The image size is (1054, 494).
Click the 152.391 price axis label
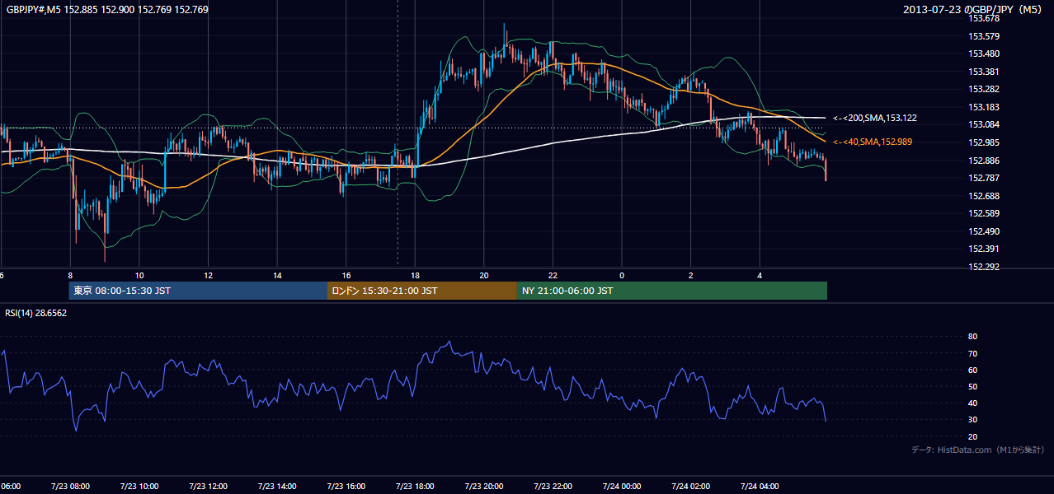(985, 249)
